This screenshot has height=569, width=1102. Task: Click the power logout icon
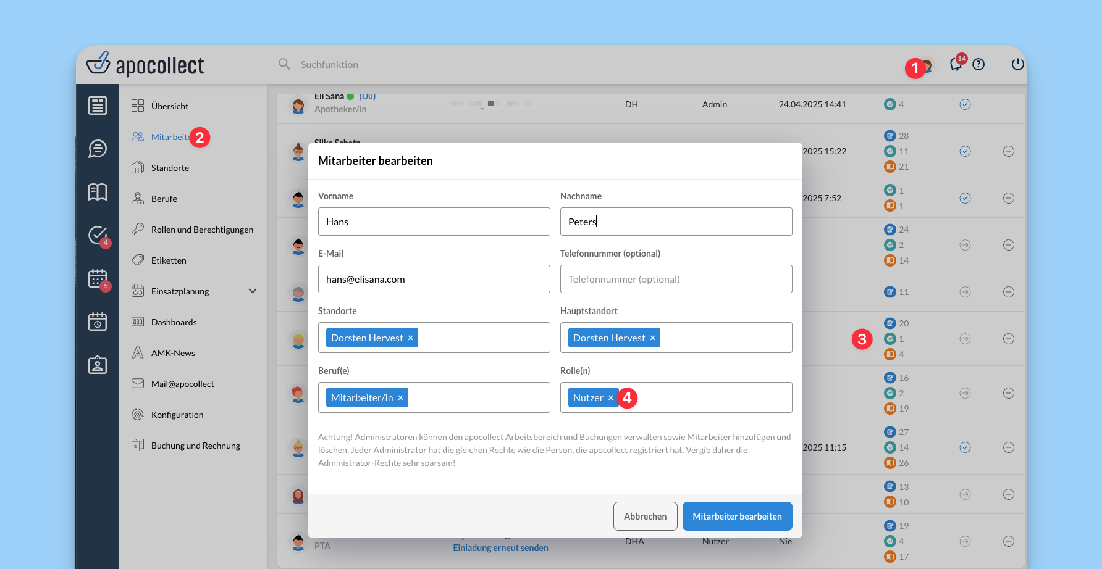pos(1017,64)
